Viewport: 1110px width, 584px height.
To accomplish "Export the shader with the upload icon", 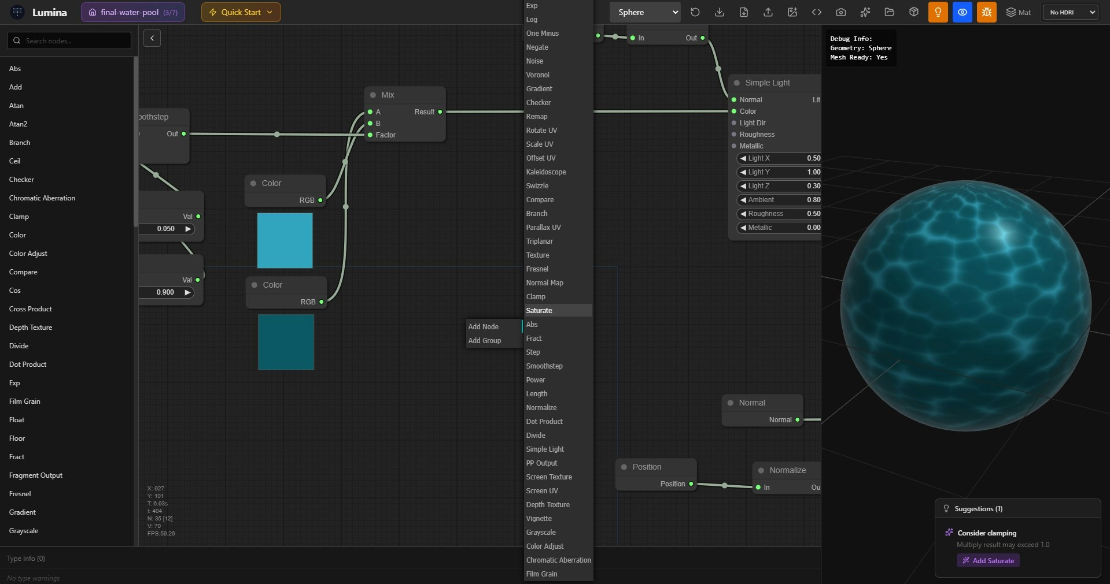I will [x=768, y=12].
